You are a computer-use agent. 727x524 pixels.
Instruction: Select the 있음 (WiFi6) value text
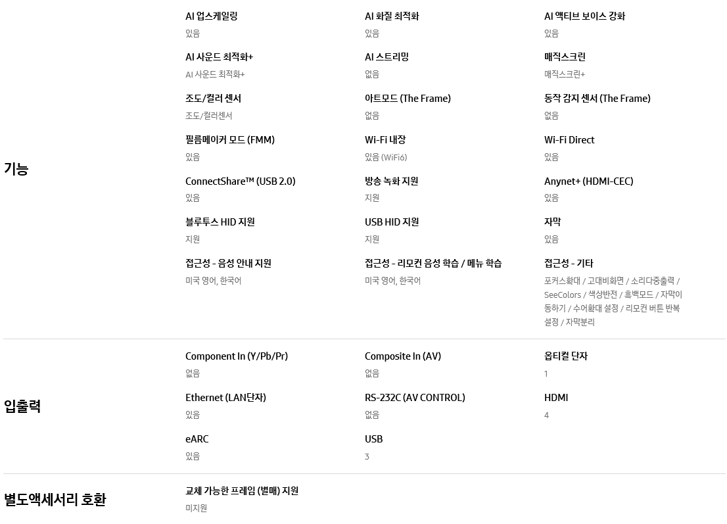(386, 157)
